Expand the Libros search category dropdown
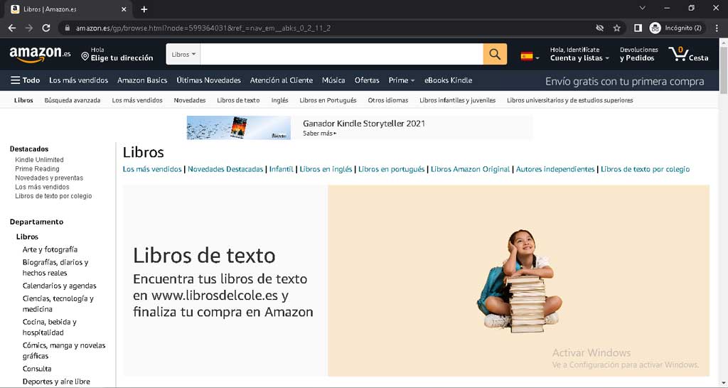 coord(183,54)
